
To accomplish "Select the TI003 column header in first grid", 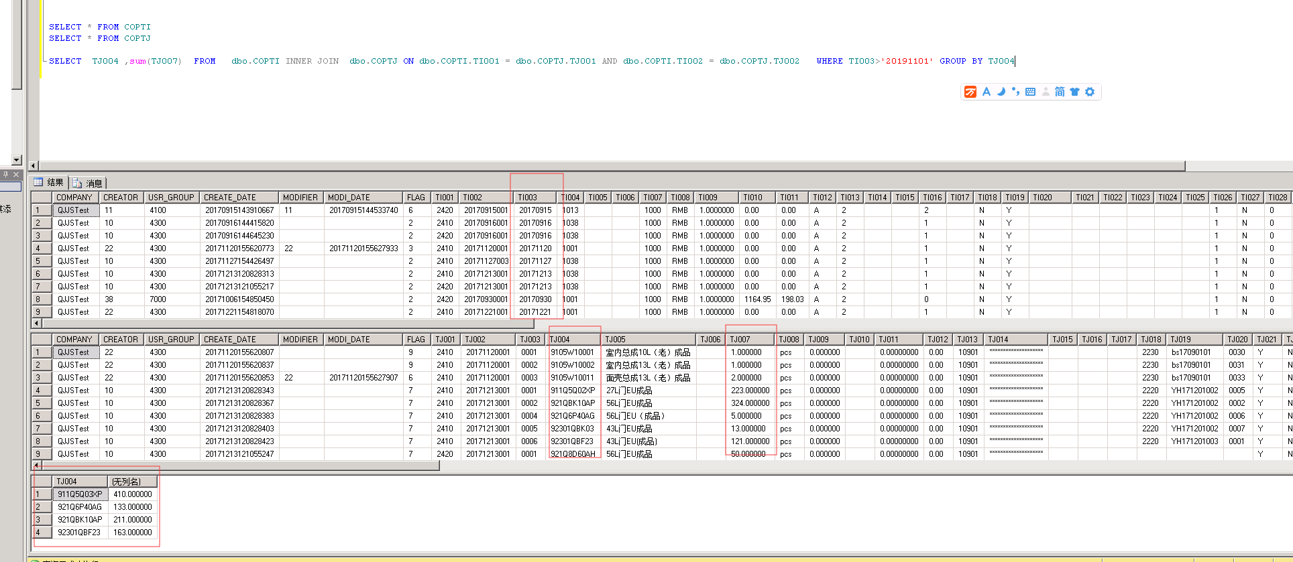I will tap(535, 197).
